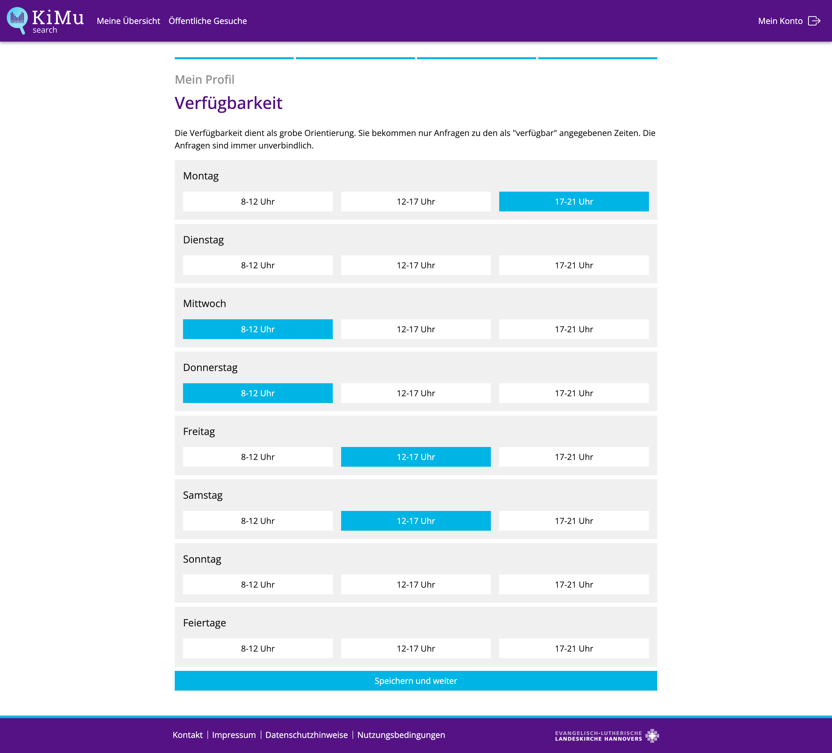Click Speichern und weiter button
Image resolution: width=832 pixels, height=753 pixels.
point(415,680)
